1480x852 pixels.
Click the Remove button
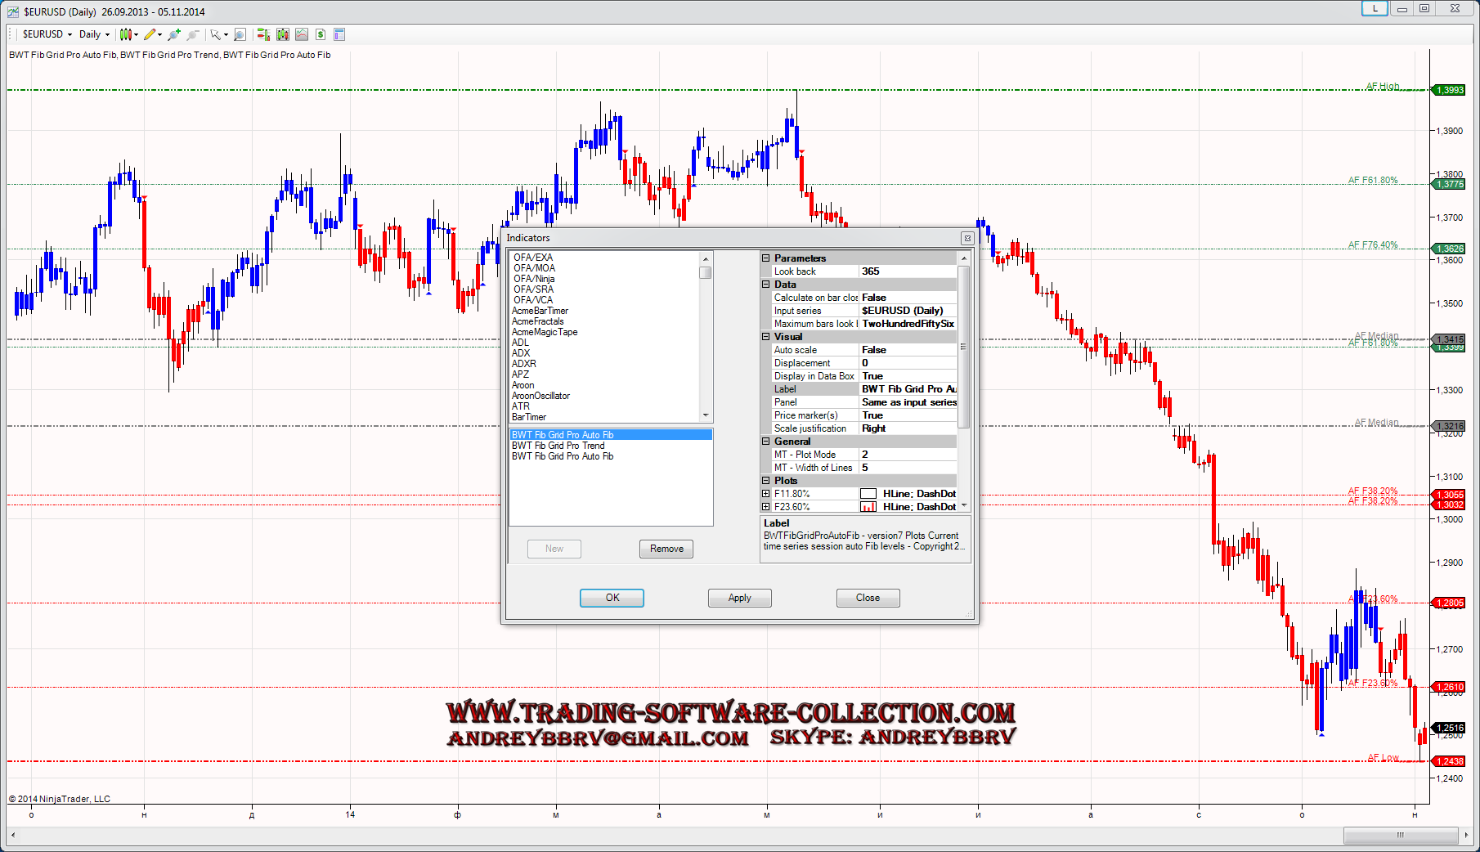(x=666, y=549)
